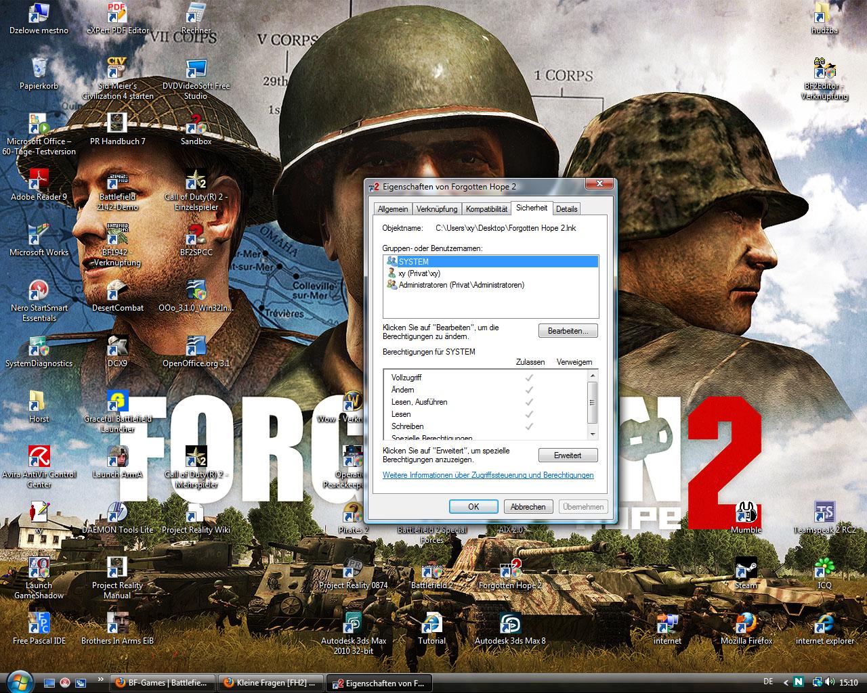Image resolution: width=867 pixels, height=693 pixels.
Task: Open PR Handbuch 7 icon
Action: [x=117, y=129]
